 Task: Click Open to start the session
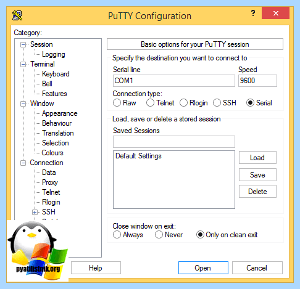(203, 268)
